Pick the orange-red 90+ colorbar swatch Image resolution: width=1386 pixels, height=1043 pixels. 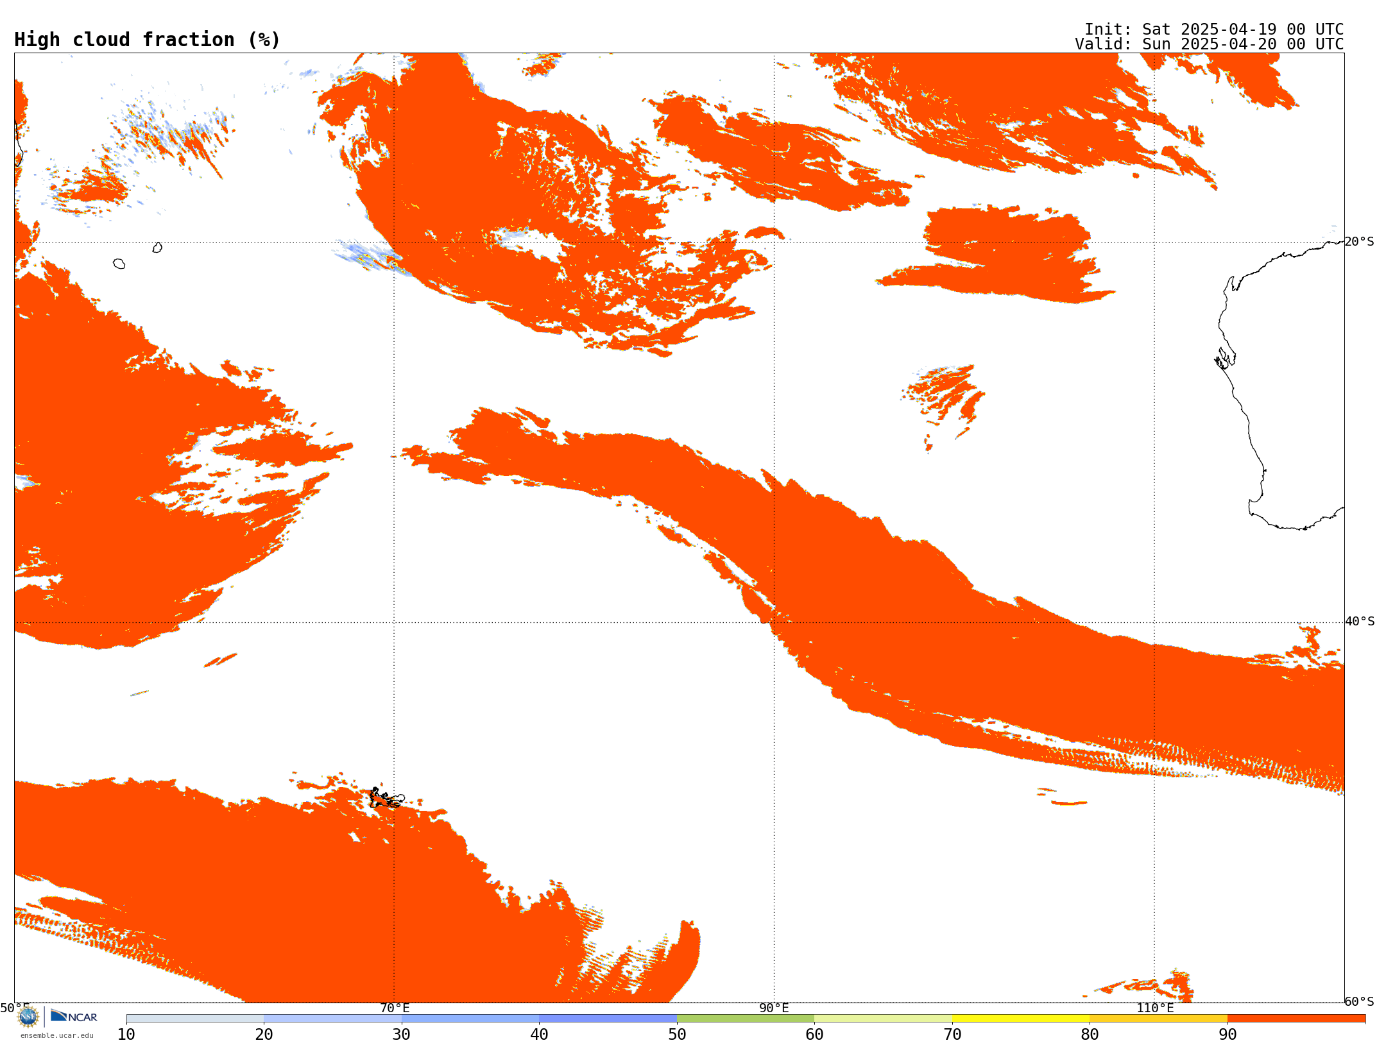(x=1296, y=1019)
